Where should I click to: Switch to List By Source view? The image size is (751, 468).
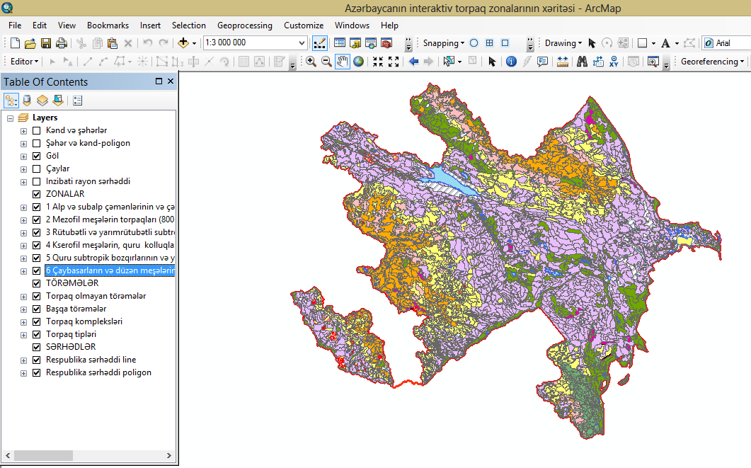(27, 101)
